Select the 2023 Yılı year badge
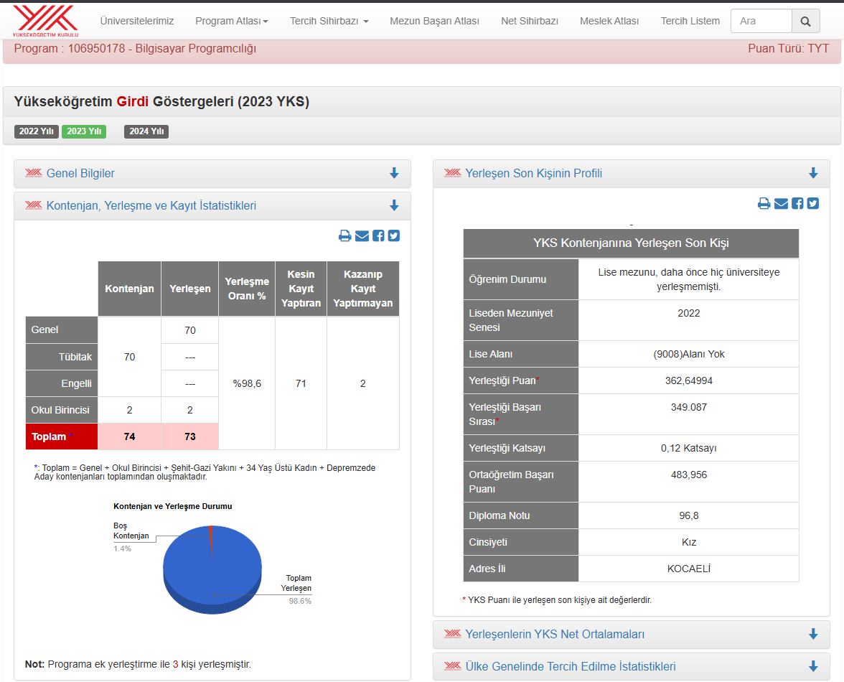 (x=84, y=131)
